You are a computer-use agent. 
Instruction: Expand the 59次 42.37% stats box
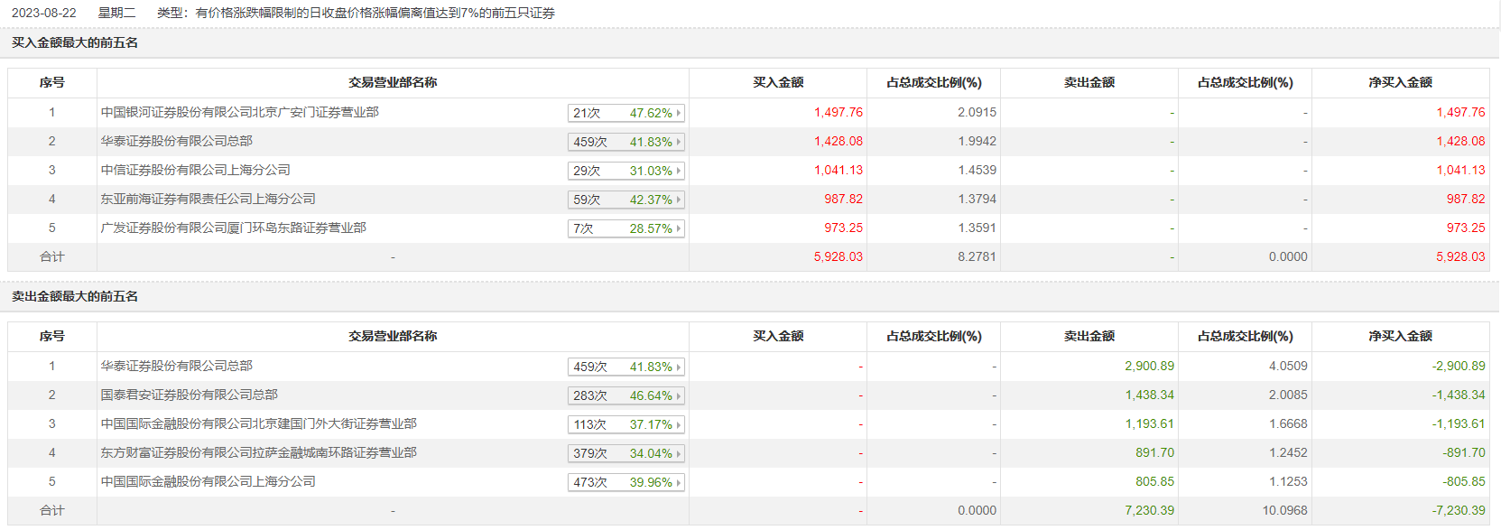[625, 200]
